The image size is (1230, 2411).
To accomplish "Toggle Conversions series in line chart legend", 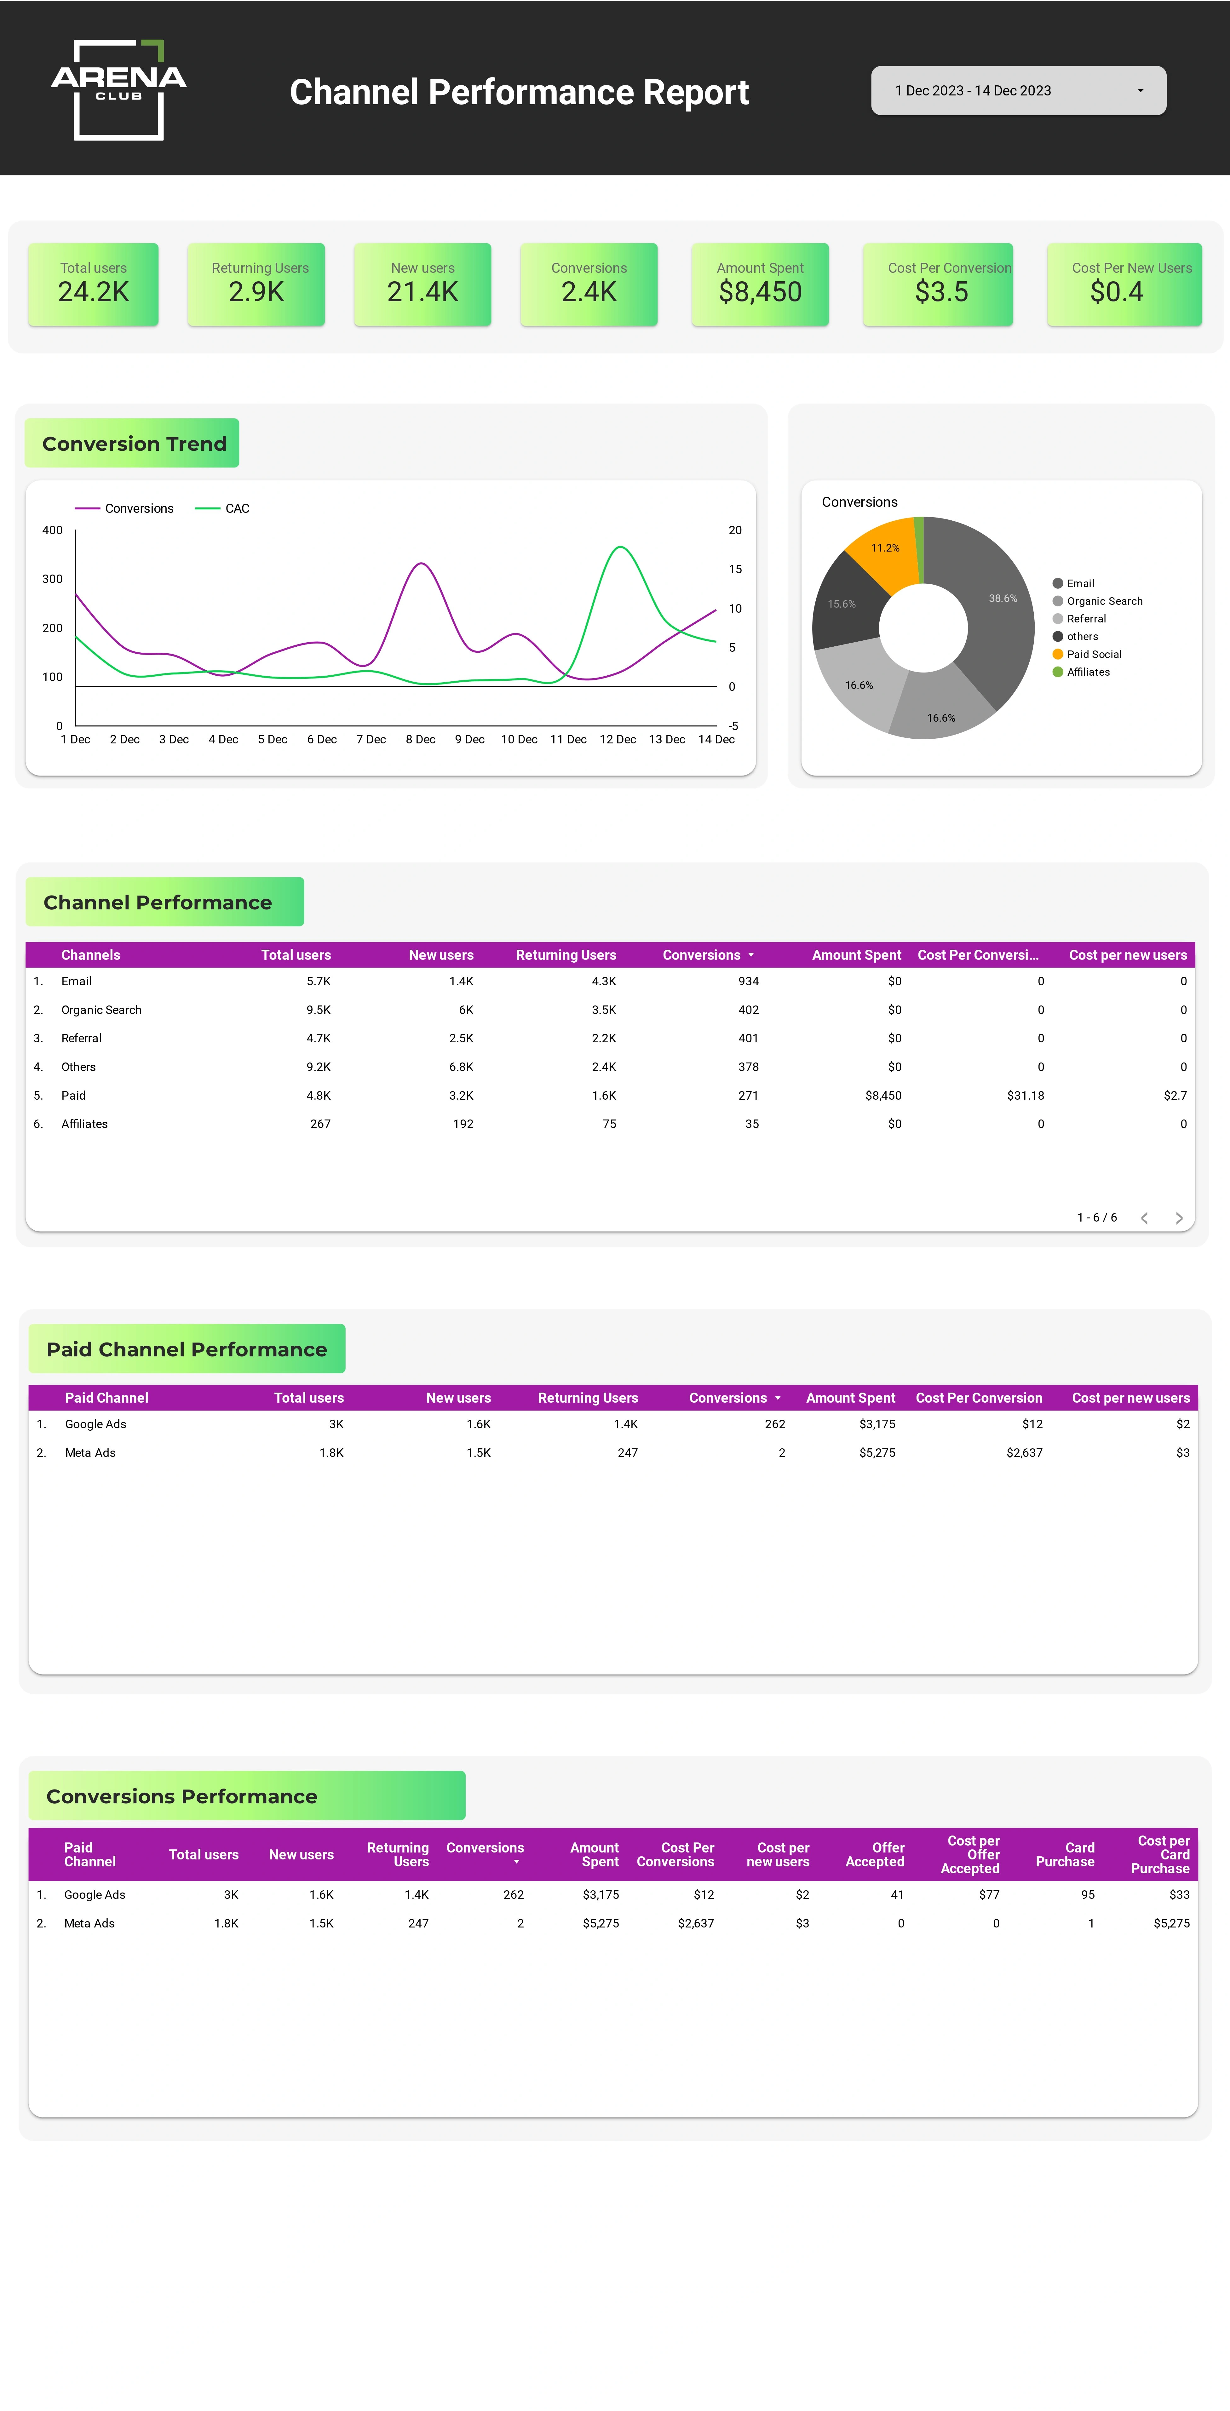I will click(x=124, y=508).
